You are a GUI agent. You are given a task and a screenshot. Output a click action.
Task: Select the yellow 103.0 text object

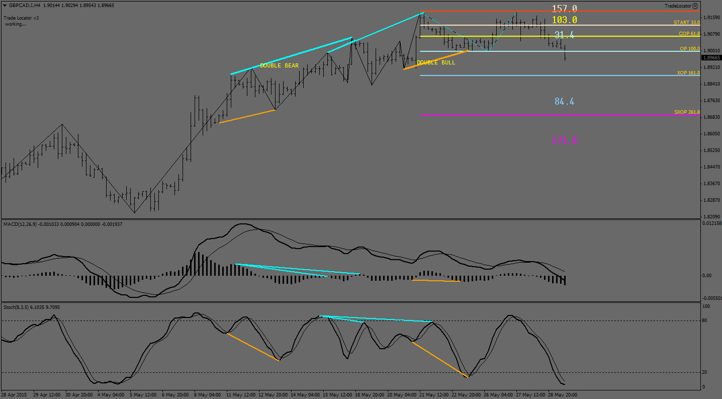coord(564,20)
